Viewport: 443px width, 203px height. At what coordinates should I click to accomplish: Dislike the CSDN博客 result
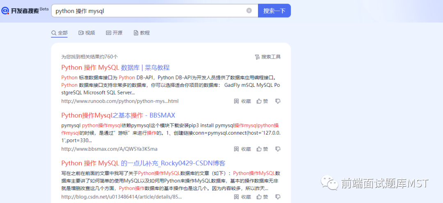click(x=278, y=197)
